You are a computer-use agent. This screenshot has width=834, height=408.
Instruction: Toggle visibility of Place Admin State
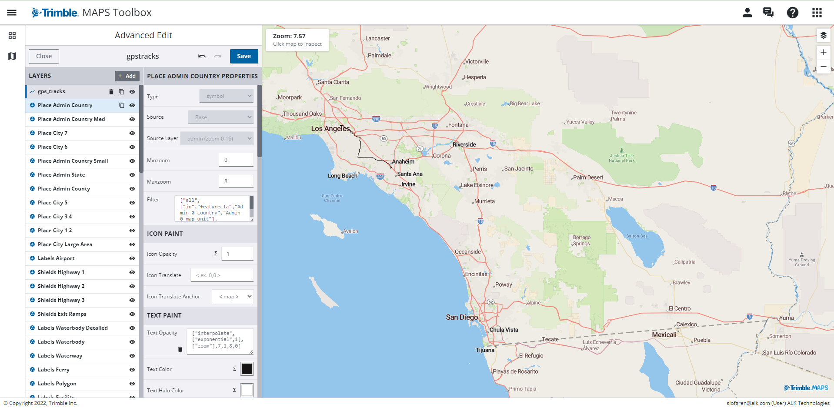[132, 175]
